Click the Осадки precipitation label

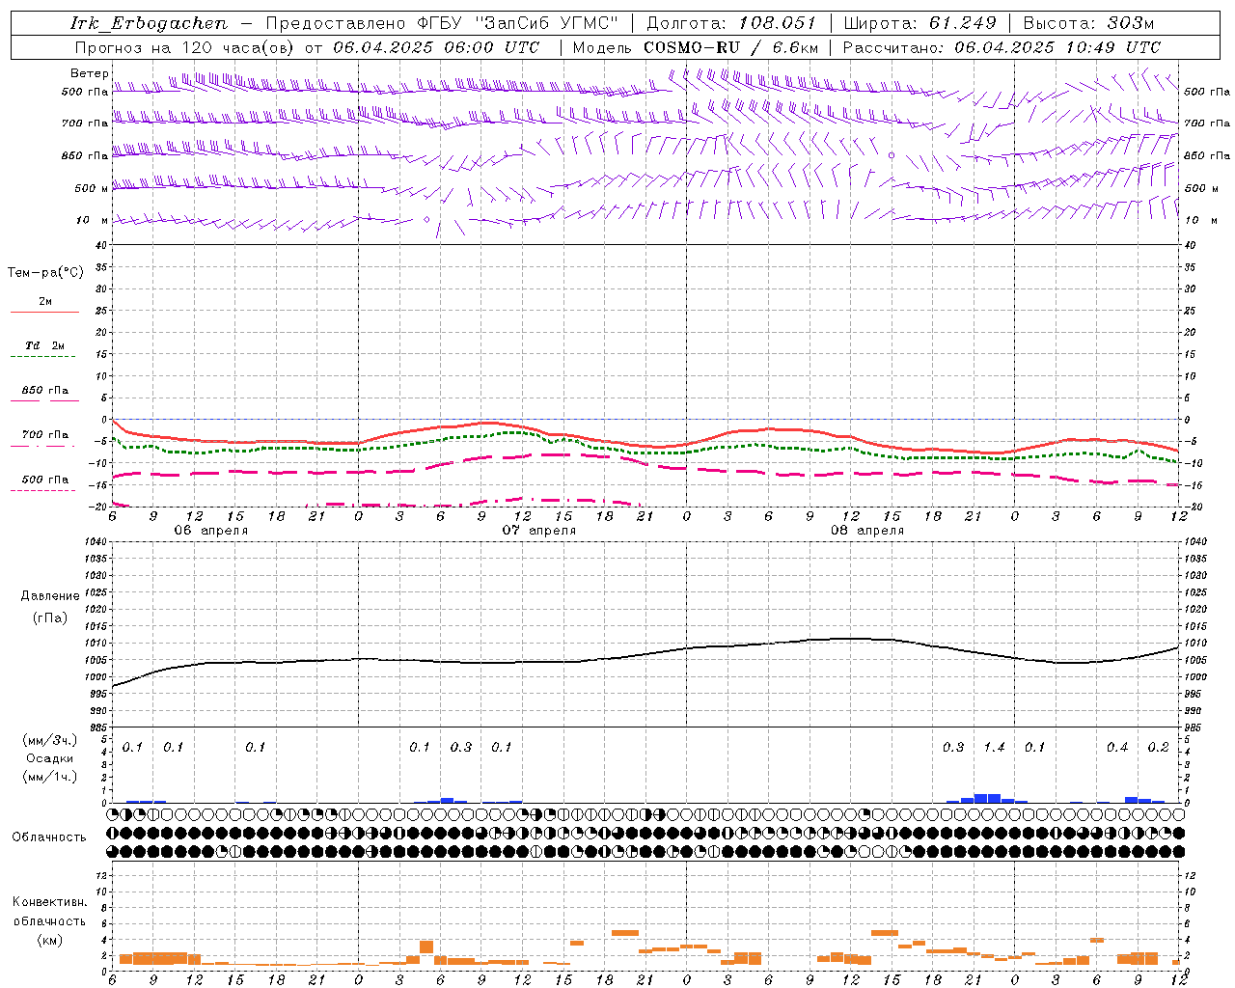tap(50, 759)
